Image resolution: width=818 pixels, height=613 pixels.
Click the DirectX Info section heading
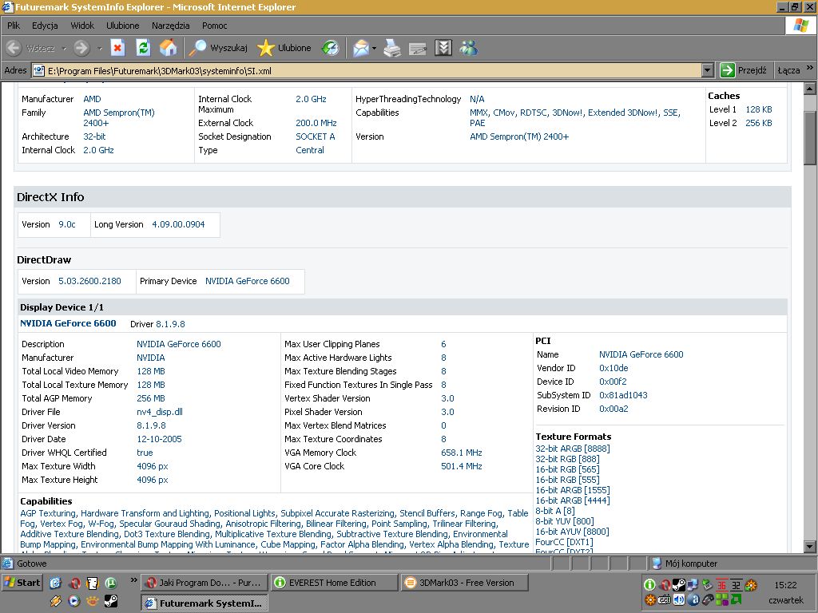pos(50,197)
